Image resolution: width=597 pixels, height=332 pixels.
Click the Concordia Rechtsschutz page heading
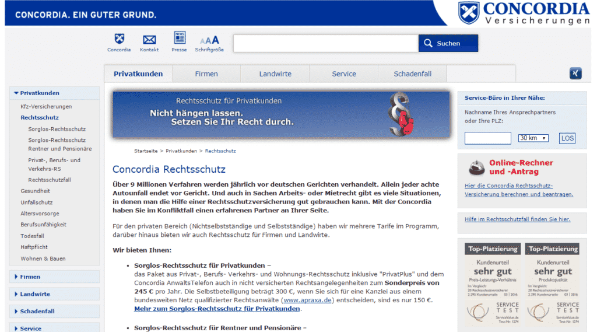tap(169, 169)
